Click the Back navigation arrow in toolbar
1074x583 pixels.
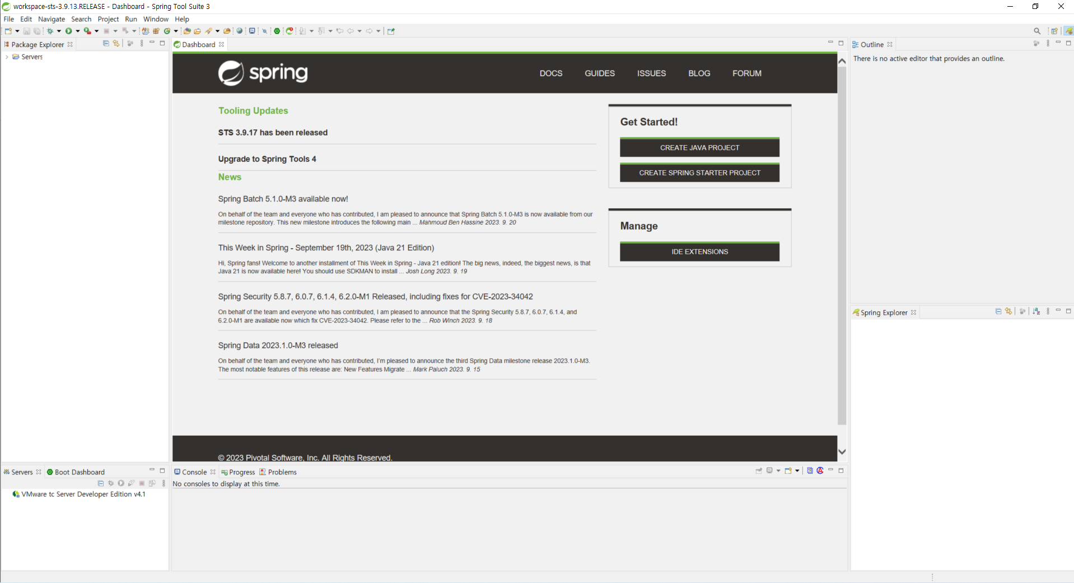350,31
